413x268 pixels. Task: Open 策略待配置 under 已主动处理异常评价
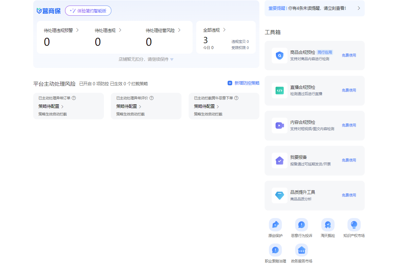click(129, 107)
